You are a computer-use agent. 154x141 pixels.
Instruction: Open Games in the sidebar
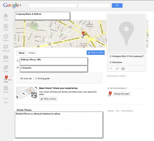coord(6,88)
